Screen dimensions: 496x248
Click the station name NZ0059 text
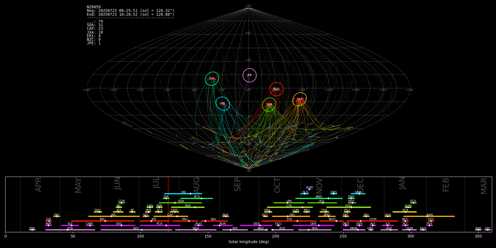point(94,7)
